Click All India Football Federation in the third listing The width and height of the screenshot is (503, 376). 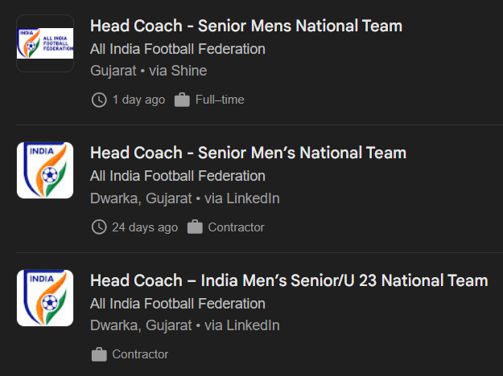pos(178,304)
